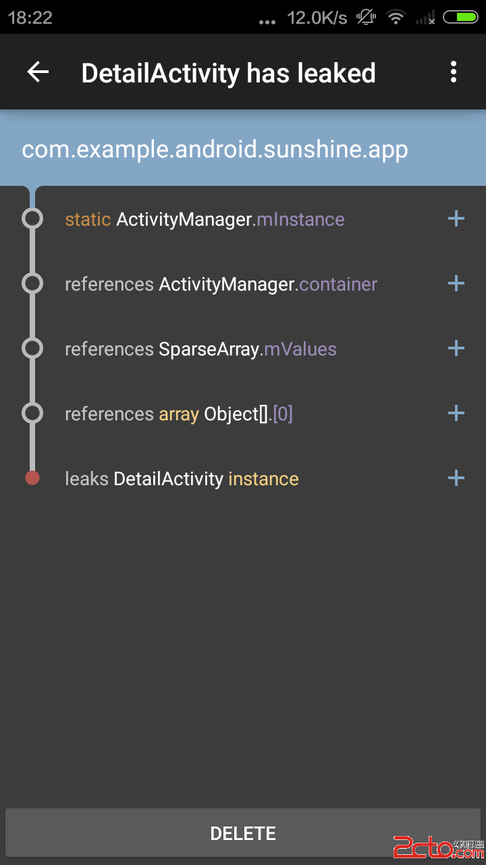This screenshot has height=865, width=486.
Task: Expand the ActivityManager.container reference row
Action: coord(456,283)
